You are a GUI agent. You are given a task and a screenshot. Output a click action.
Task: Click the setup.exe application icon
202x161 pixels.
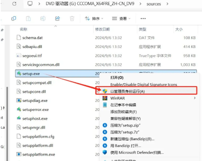19,73
